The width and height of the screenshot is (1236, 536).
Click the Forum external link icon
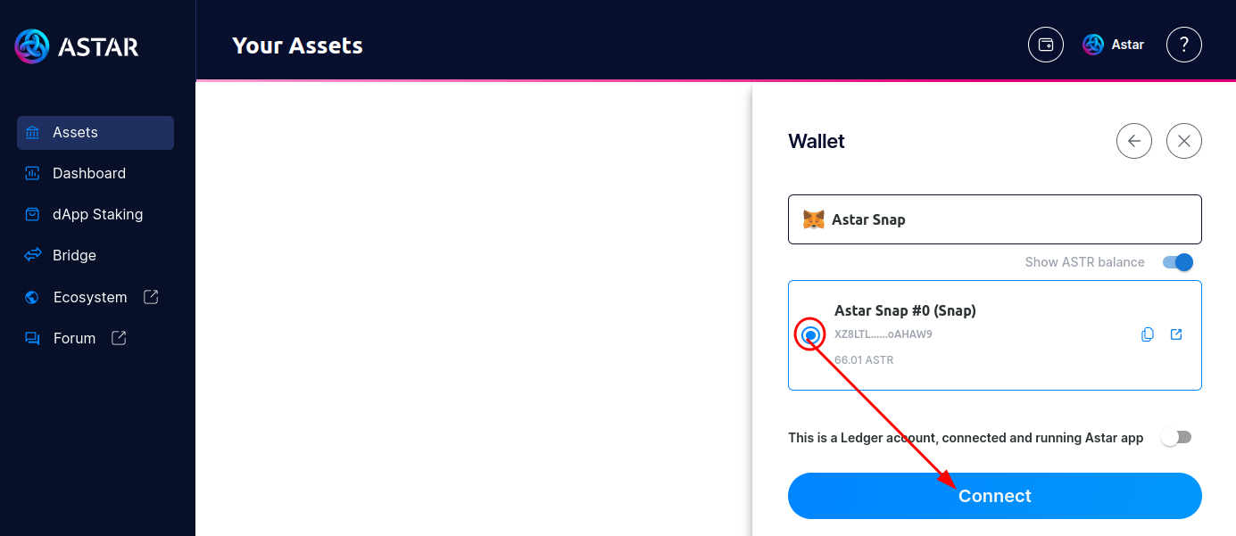119,338
